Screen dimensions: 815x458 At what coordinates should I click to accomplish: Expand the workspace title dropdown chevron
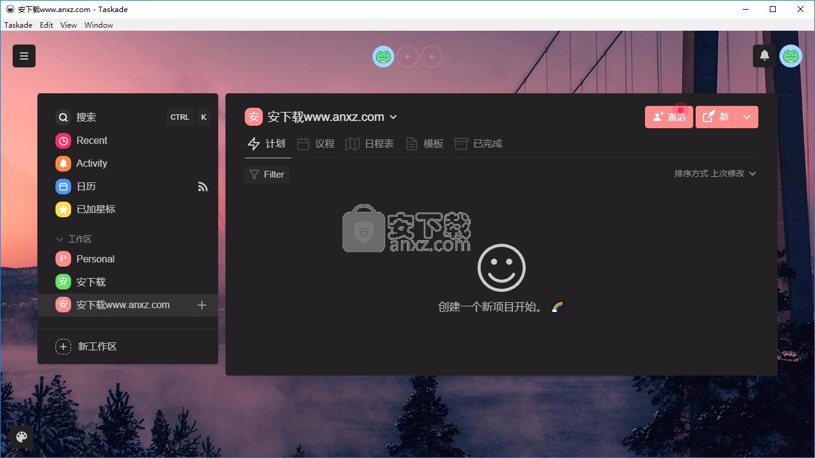tap(394, 117)
